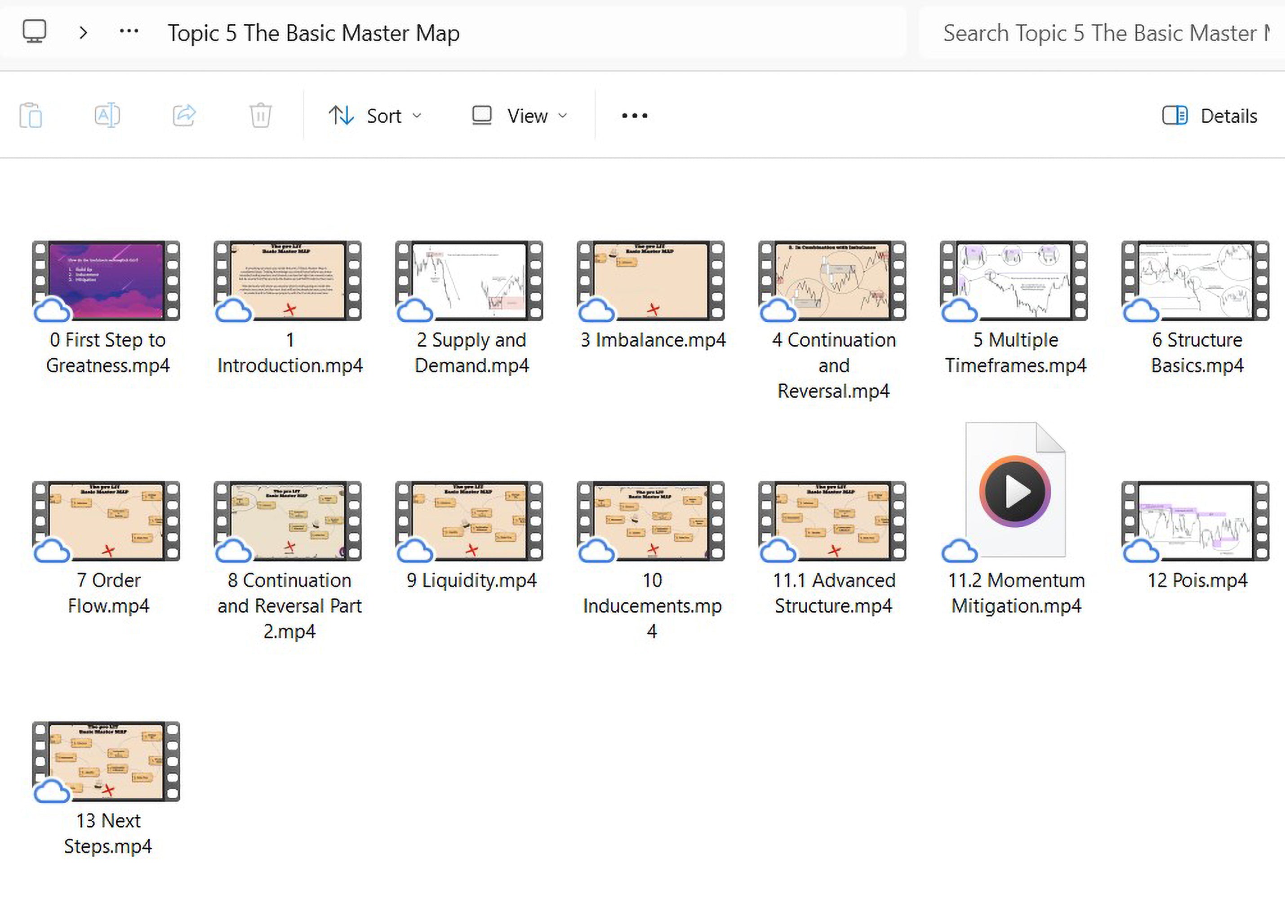Viewport: 1285px width, 899px height.
Task: Click the Paste toolbar icon
Action: tap(31, 116)
